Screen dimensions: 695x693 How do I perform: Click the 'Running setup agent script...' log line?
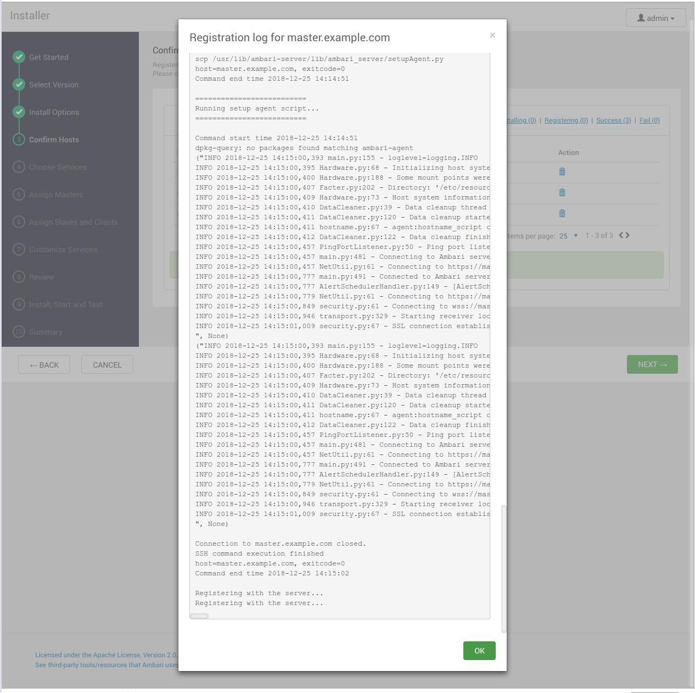(x=257, y=108)
